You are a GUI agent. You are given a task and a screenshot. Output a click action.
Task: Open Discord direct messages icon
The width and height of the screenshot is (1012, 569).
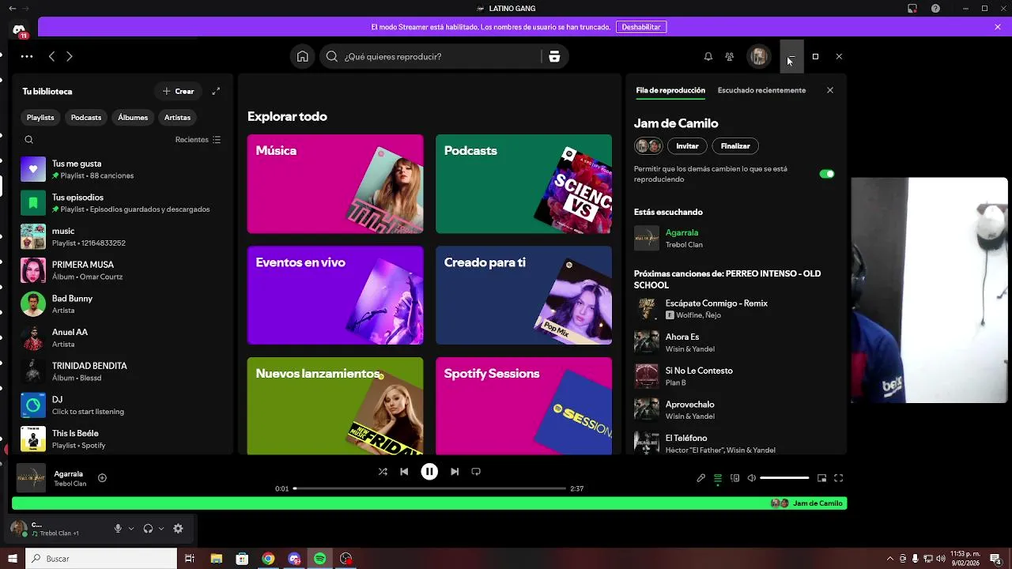(19, 30)
